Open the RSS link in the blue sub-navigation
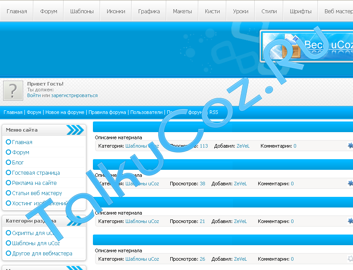Image resolution: width=353 pixels, height=270 pixels. click(214, 112)
